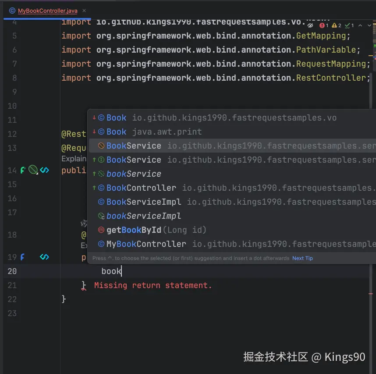Click the interface icon beside second BookService

101,160
